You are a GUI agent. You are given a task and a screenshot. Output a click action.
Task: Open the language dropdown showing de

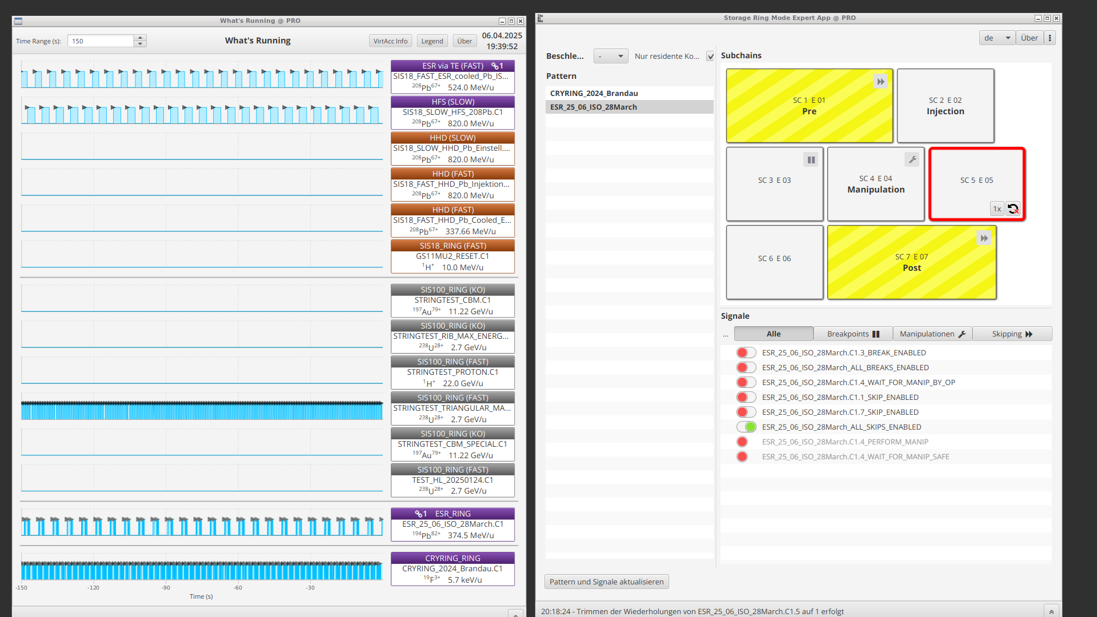[997, 38]
